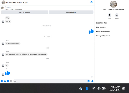This screenshot has height=93, width=129.
Task: Open Bluetooth icon in system tray
Action: pos(87,88)
